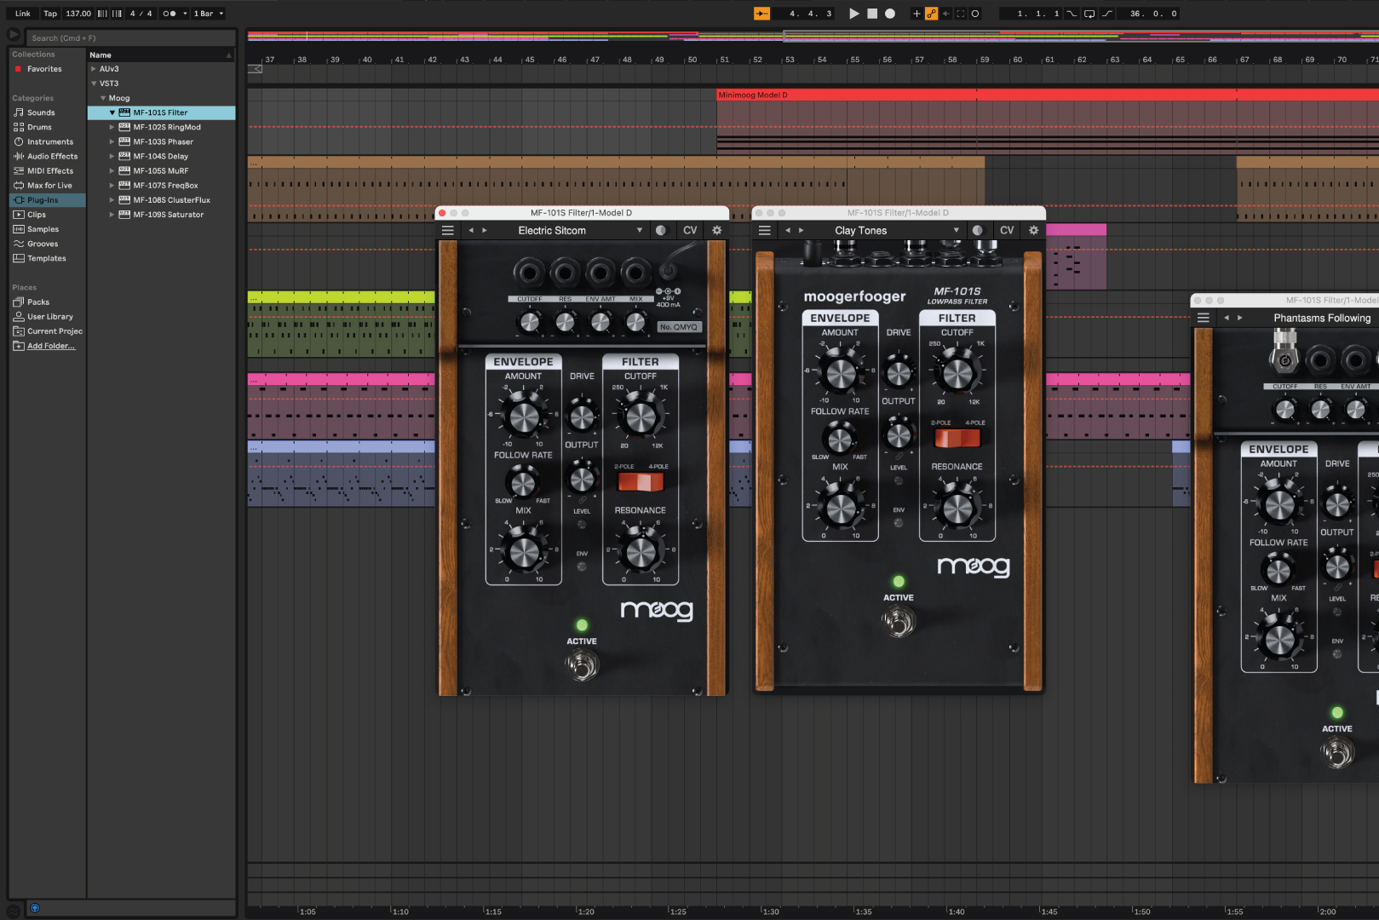This screenshot has height=920, width=1379.
Task: Switch to the Grooves category
Action: 45,244
